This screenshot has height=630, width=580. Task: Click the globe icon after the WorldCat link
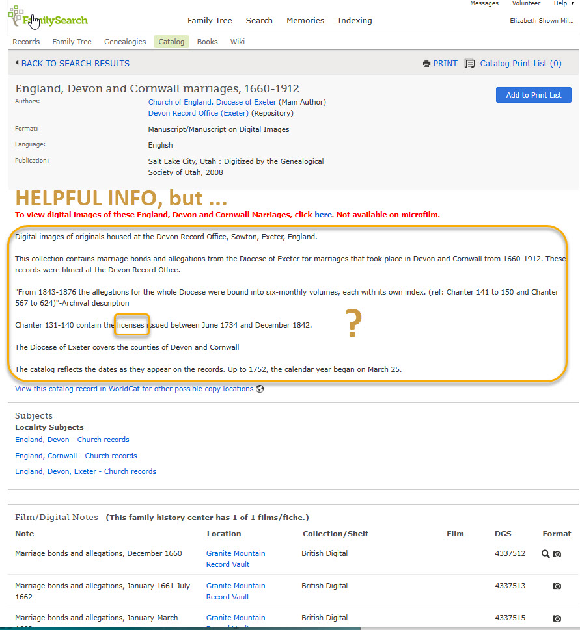(260, 389)
